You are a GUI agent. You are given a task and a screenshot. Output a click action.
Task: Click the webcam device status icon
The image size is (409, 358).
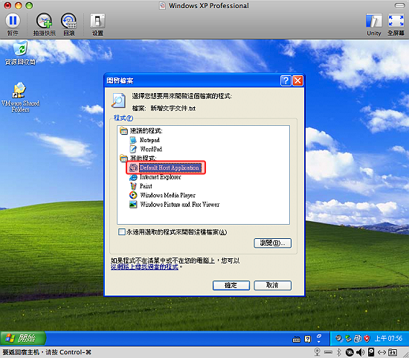pyautogui.click(x=318, y=352)
